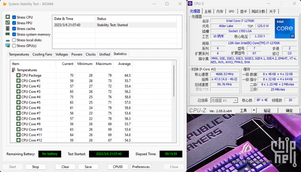Image resolution: width=301 pixels, height=172 pixels.
Task: Click the Elapsed Time 00:15:39 value
Action: click(x=171, y=154)
